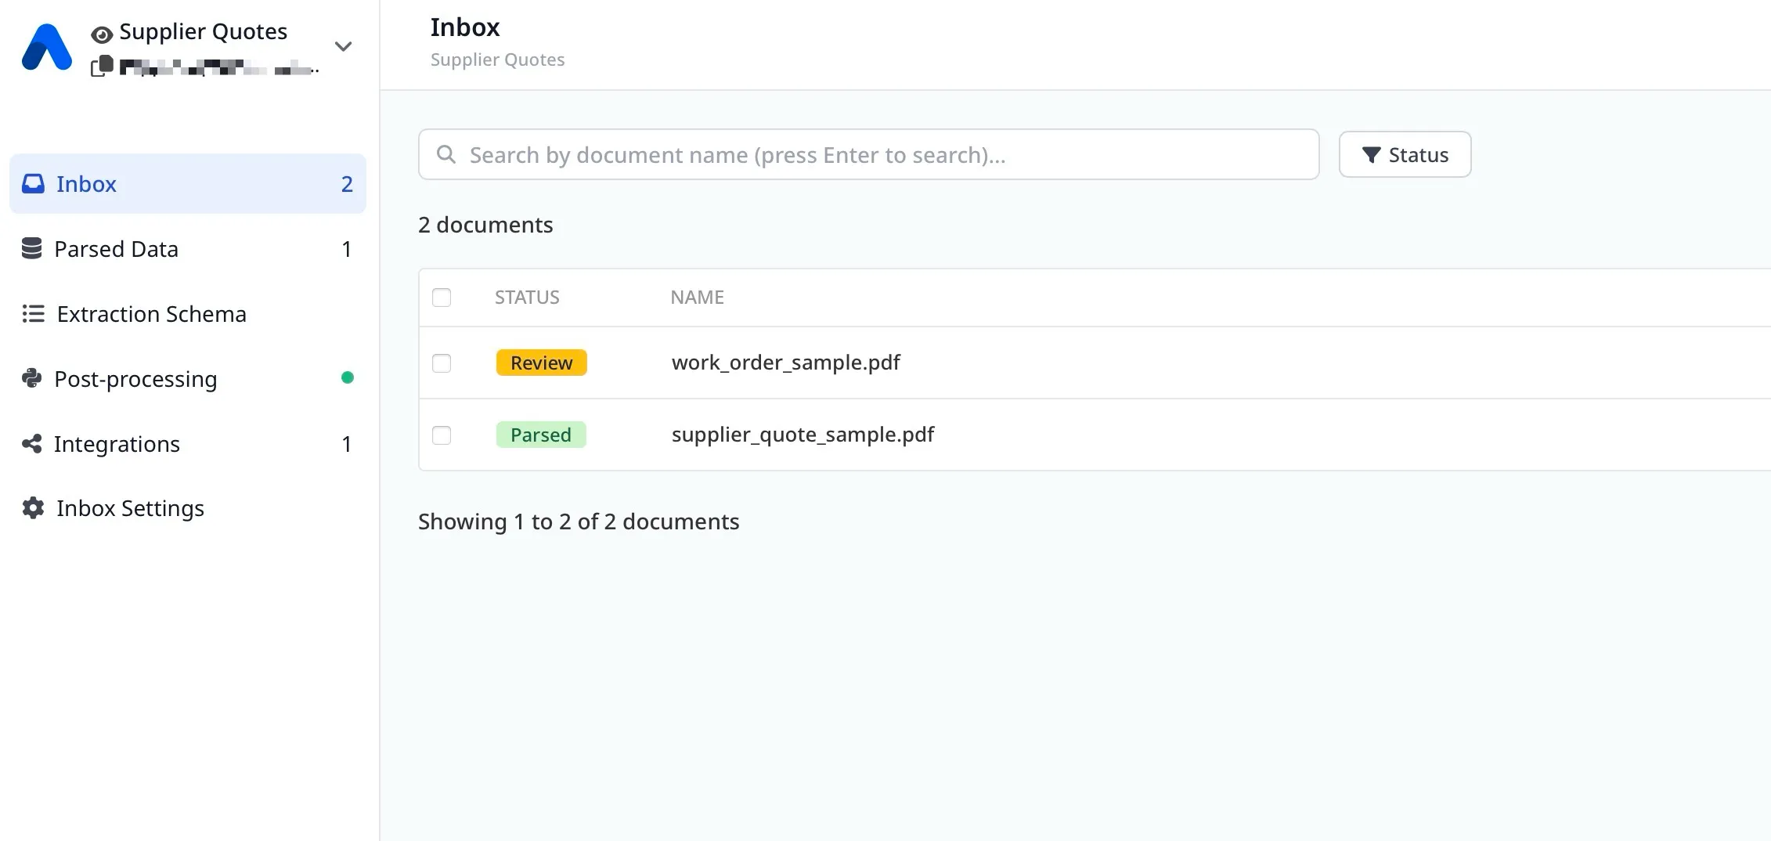
Task: Open supplier_quote_sample.pdf document
Action: pyautogui.click(x=803, y=435)
